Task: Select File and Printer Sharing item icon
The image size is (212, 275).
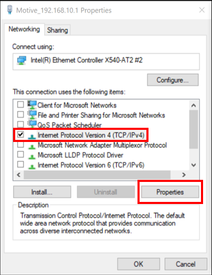Action: pos(32,115)
